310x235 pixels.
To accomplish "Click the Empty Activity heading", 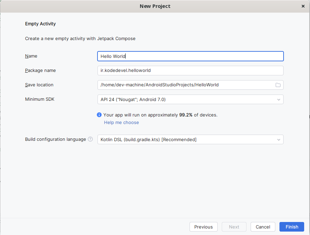I will [x=40, y=24].
